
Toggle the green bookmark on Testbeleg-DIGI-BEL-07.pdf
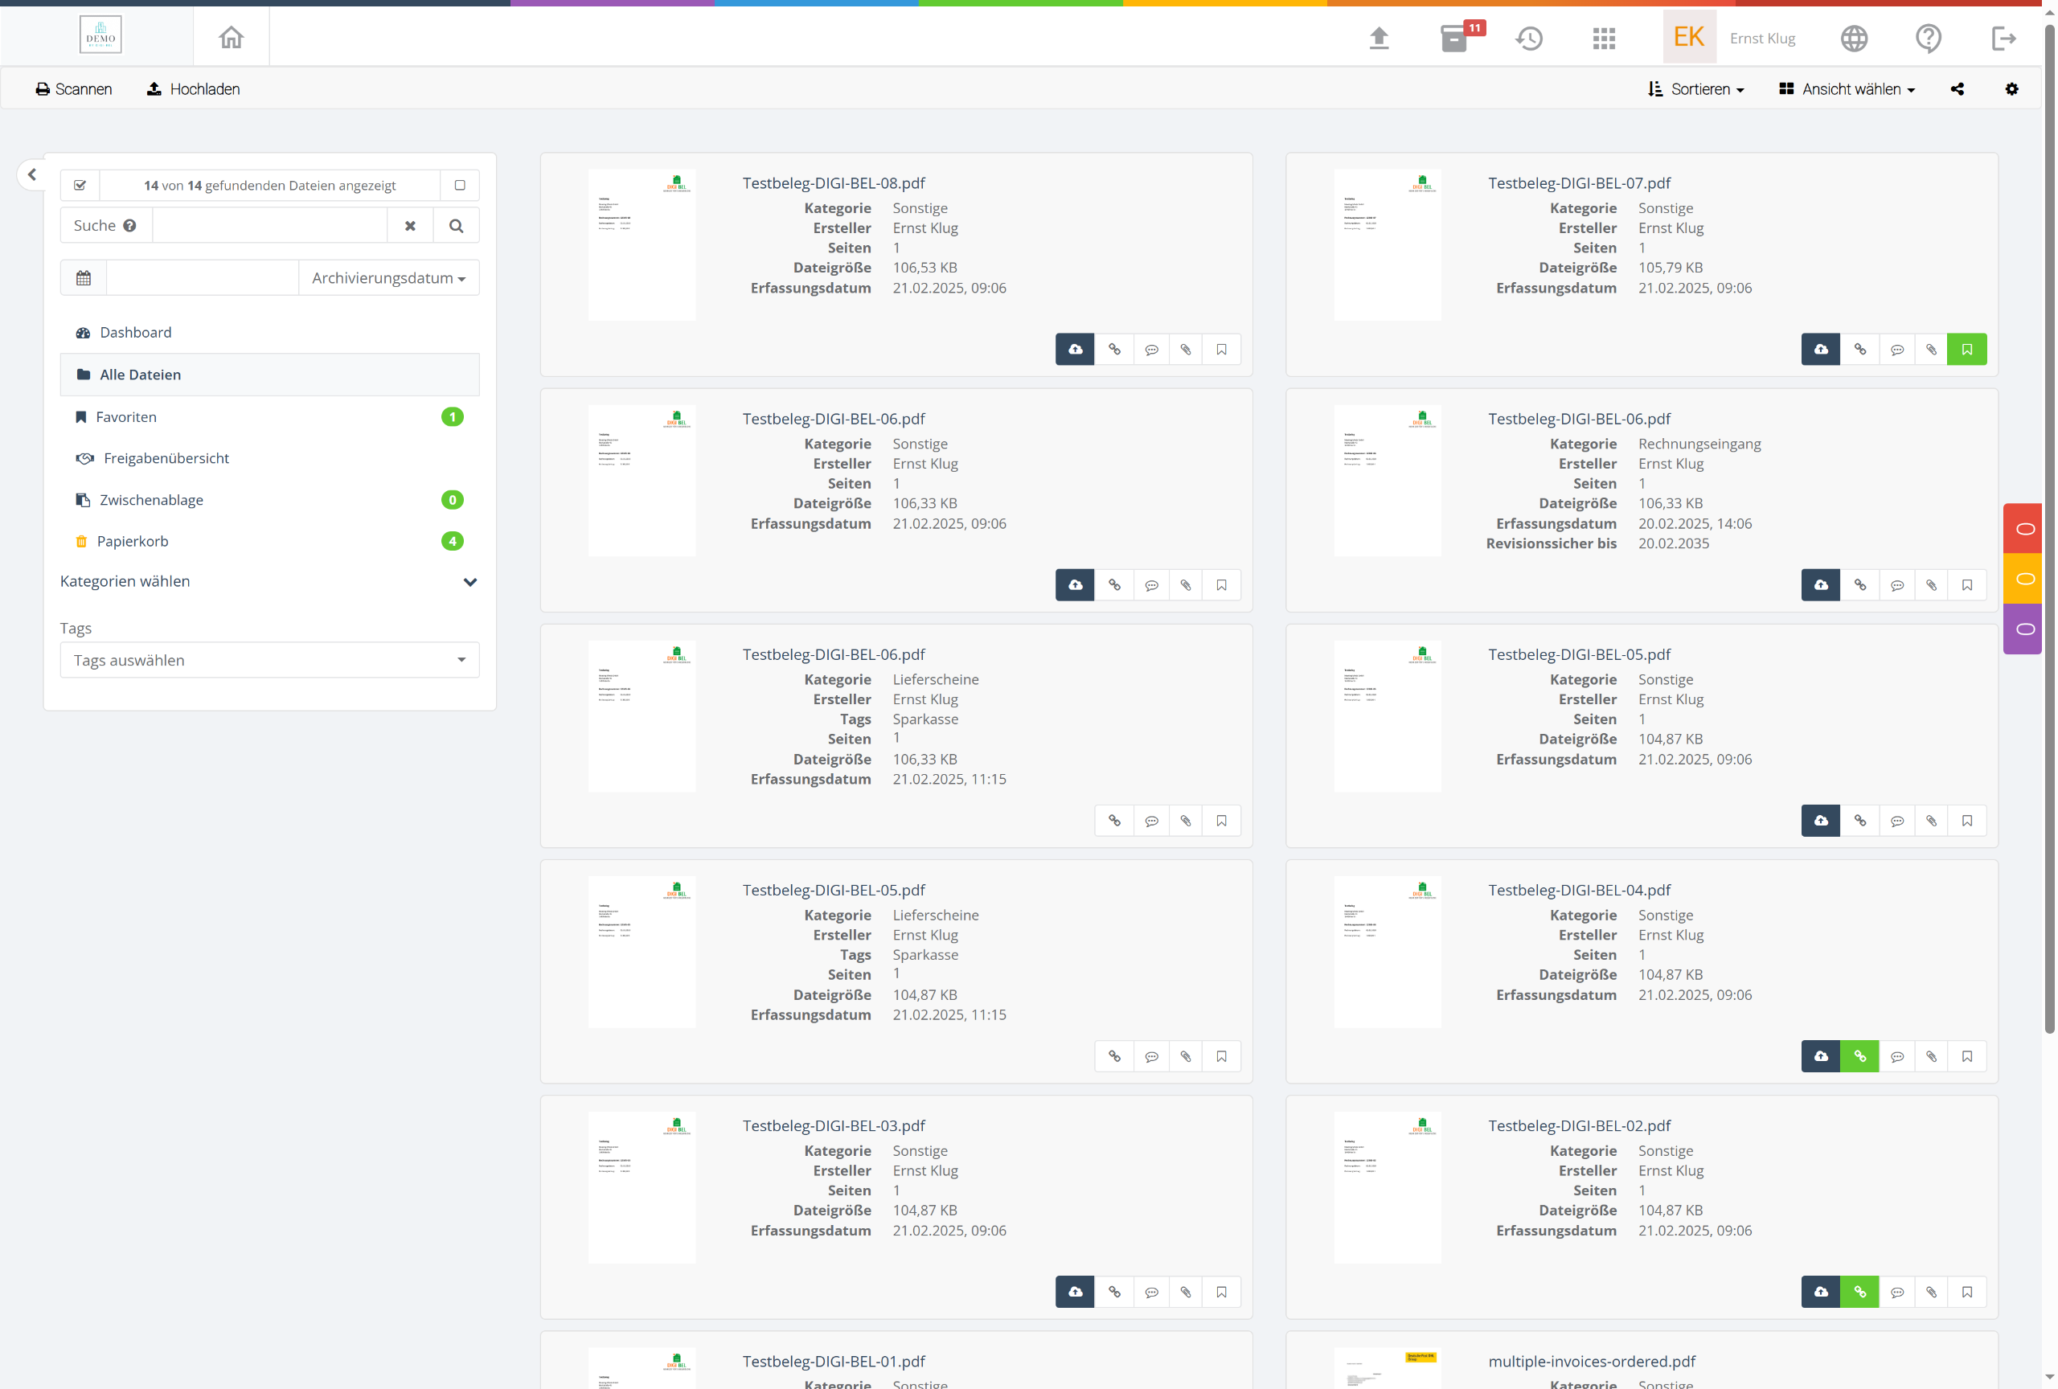point(1967,350)
